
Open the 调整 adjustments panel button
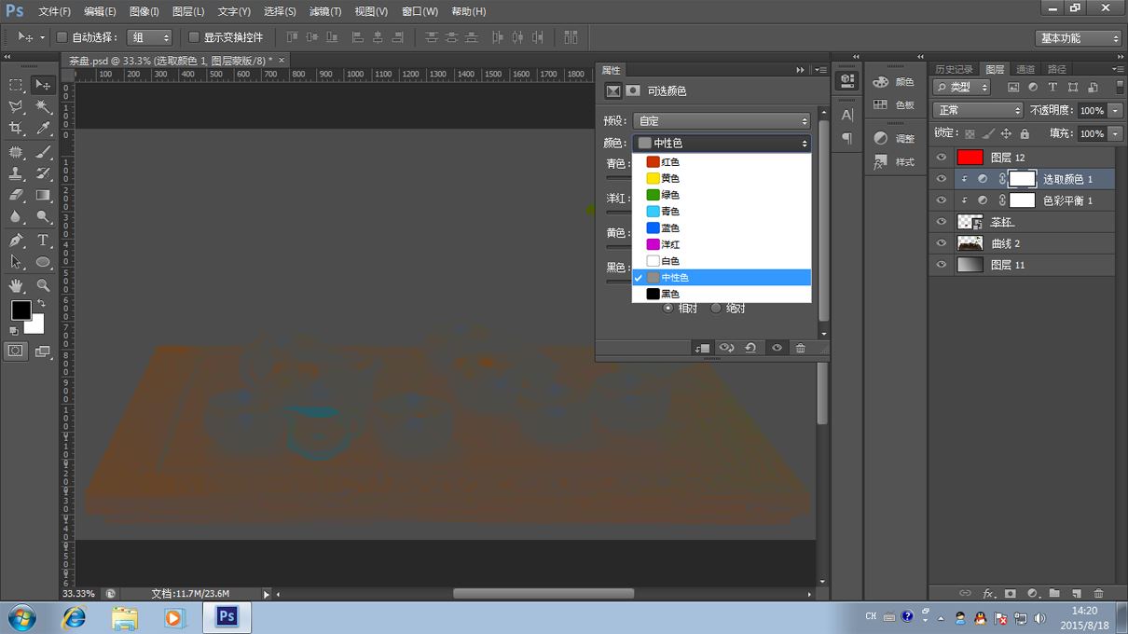[x=894, y=138]
